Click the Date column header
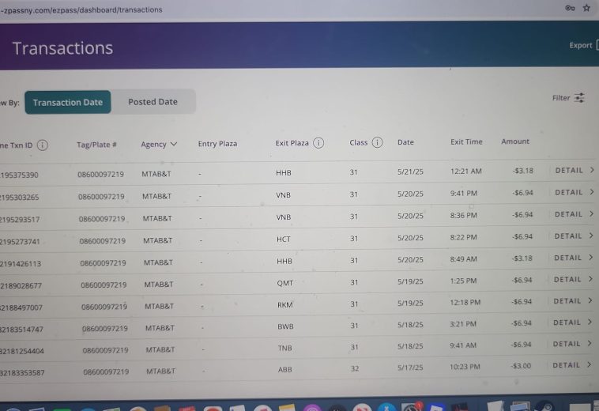The width and height of the screenshot is (599, 411). [405, 142]
